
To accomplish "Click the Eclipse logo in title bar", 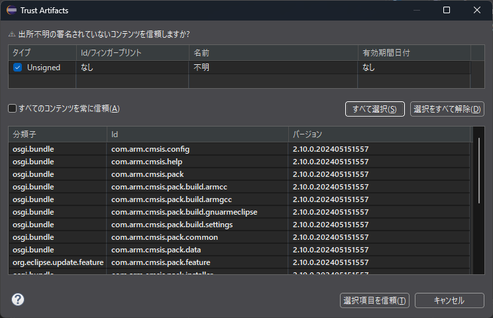I will pyautogui.click(x=12, y=11).
